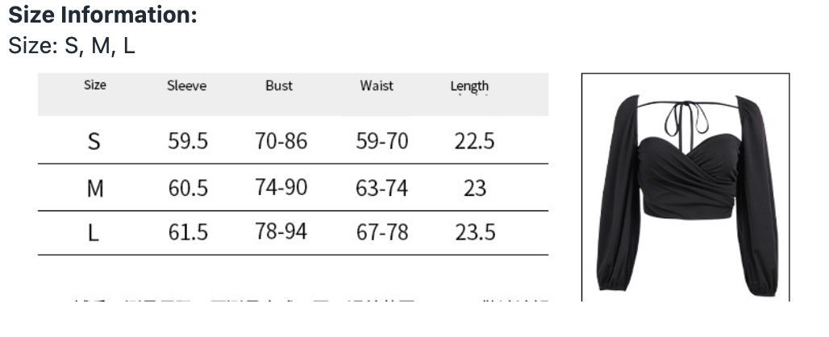Select the Length column header
Viewport: 829px width, 337px height.
469,86
